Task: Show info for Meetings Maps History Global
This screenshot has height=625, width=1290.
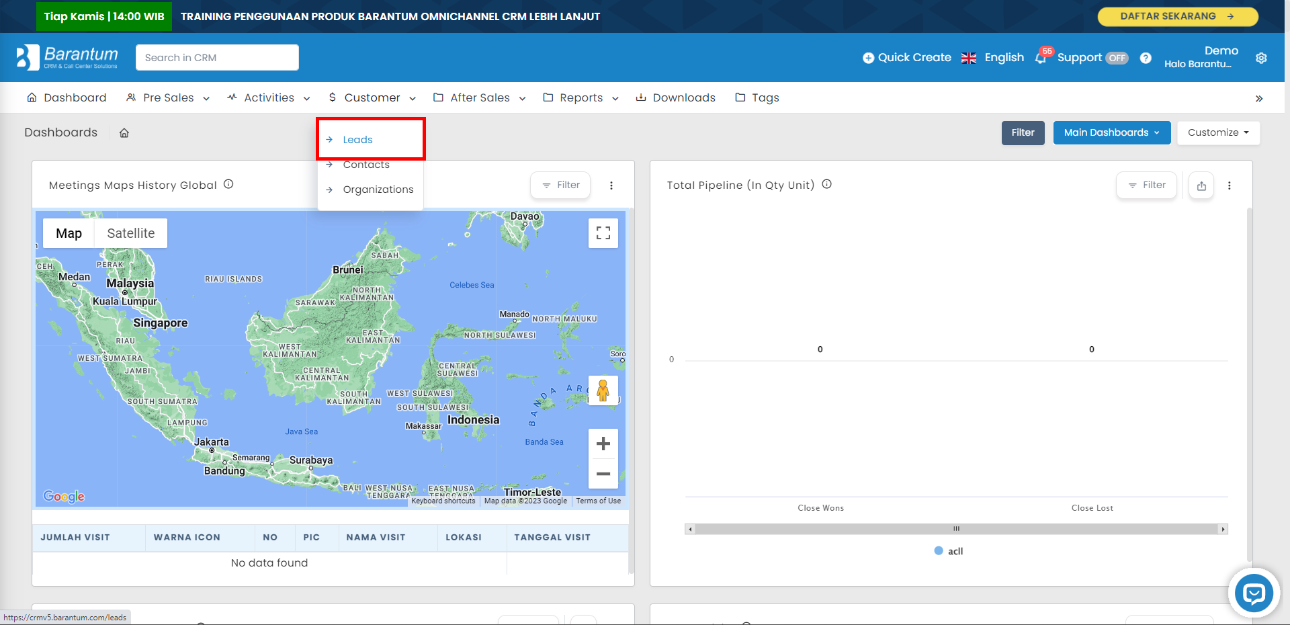Action: coord(228,184)
